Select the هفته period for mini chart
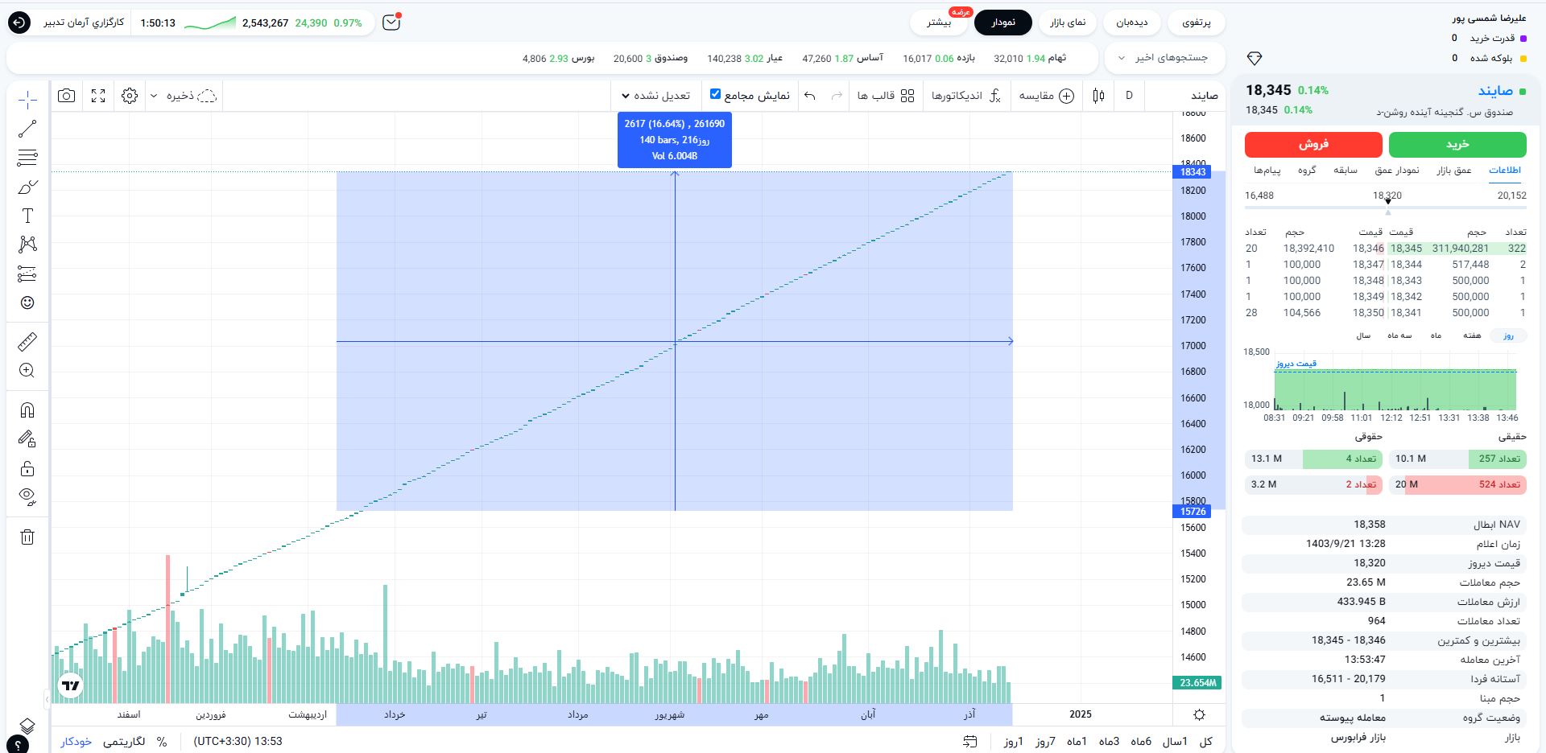Image resolution: width=1546 pixels, height=753 pixels. point(1472,335)
